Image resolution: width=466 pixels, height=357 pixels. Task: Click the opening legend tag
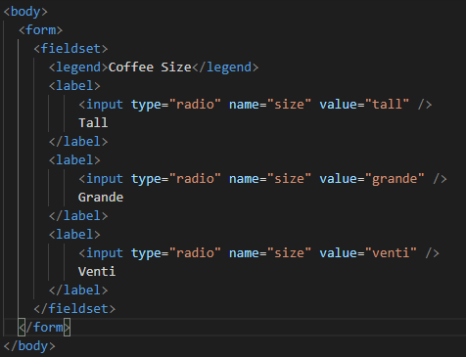click(78, 67)
